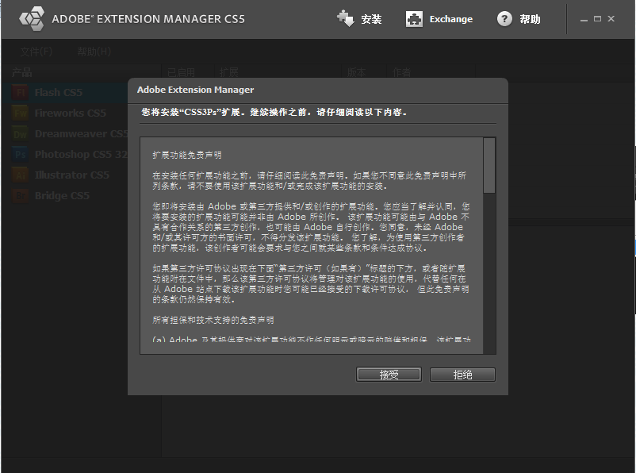Click the 安装 (Install) icon in header

(346, 19)
